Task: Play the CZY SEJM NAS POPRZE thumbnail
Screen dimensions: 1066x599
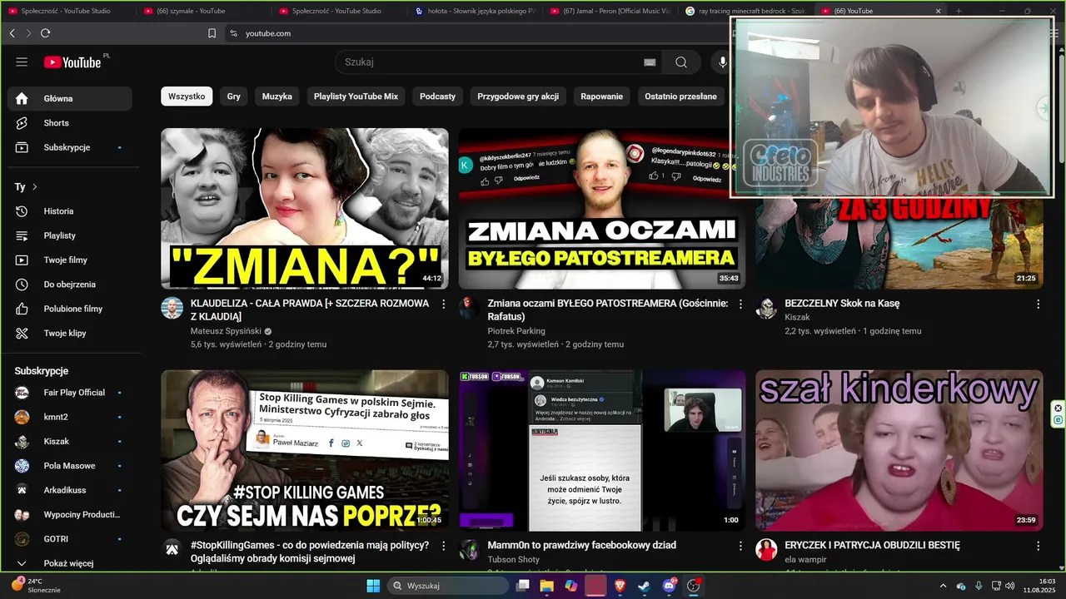Action: click(x=305, y=450)
